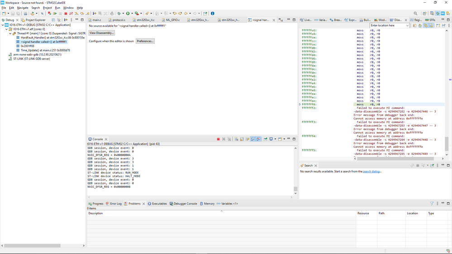
Task: Click the blue information icon in toolbar
Action: tap(213, 14)
